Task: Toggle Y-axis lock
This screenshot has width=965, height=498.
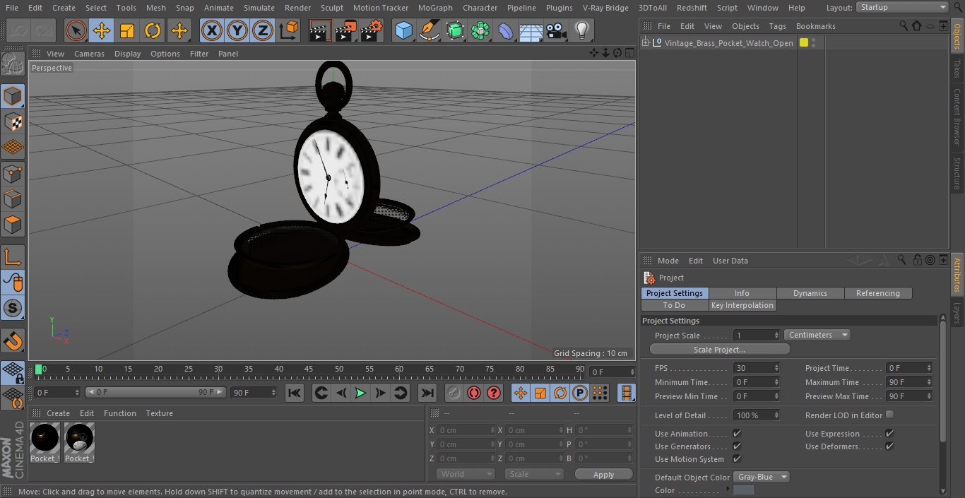Action: (x=237, y=30)
